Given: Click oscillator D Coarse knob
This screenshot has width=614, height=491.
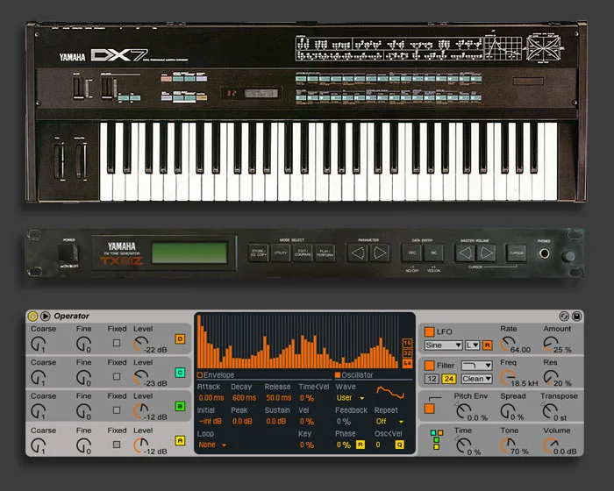Looking at the screenshot, I should [38, 345].
